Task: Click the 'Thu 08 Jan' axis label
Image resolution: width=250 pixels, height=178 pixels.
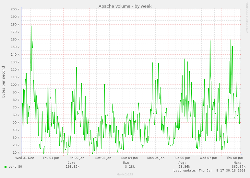Action: click(x=234, y=158)
